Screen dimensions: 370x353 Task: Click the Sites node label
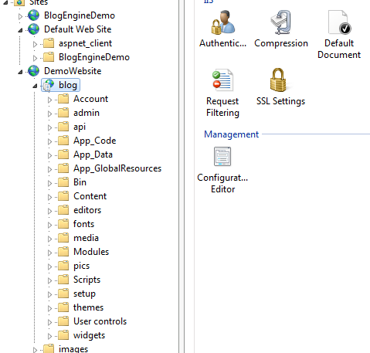(x=39, y=2)
